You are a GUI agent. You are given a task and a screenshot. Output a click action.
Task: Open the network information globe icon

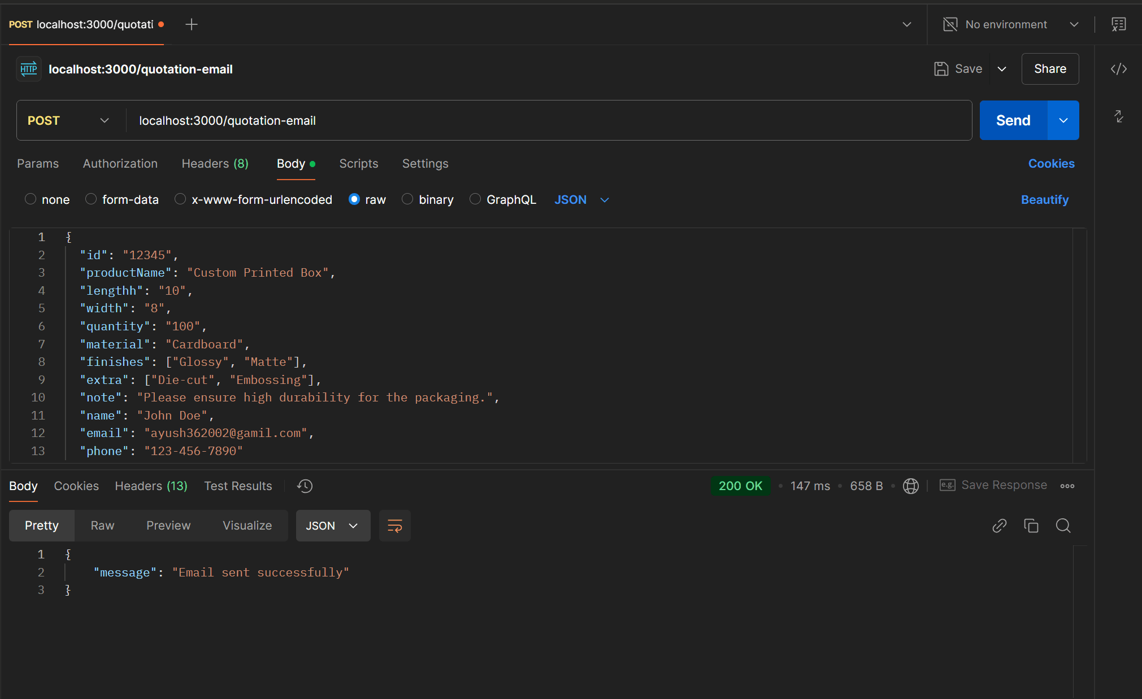(911, 486)
